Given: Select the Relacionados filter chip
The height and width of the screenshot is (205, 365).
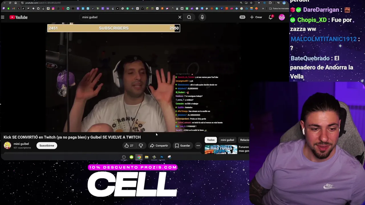Looking at the screenshot, I should [244, 140].
